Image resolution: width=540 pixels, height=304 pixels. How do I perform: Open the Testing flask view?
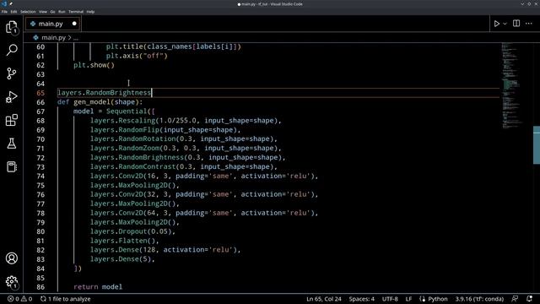pos(12,144)
